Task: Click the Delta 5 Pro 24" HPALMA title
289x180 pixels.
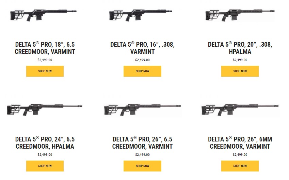Action: 45,143
